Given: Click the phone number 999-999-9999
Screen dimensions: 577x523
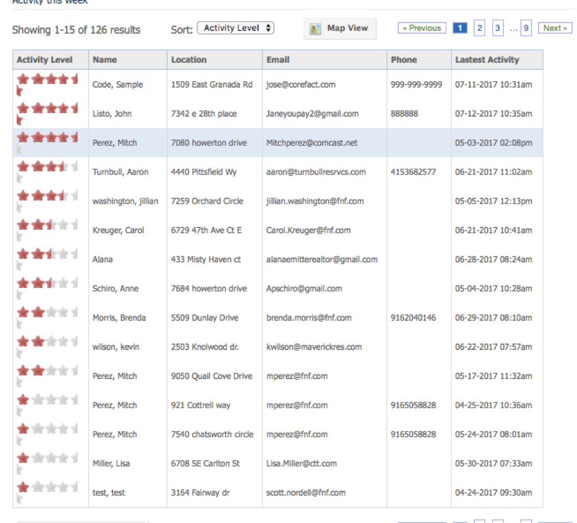Looking at the screenshot, I should coord(417,85).
